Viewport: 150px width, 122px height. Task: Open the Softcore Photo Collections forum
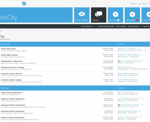point(13,118)
